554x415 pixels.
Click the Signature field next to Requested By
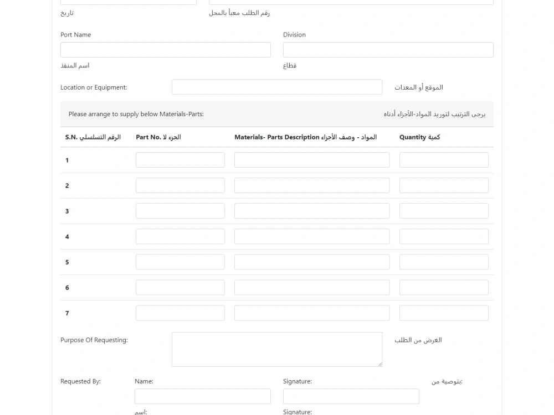351,396
